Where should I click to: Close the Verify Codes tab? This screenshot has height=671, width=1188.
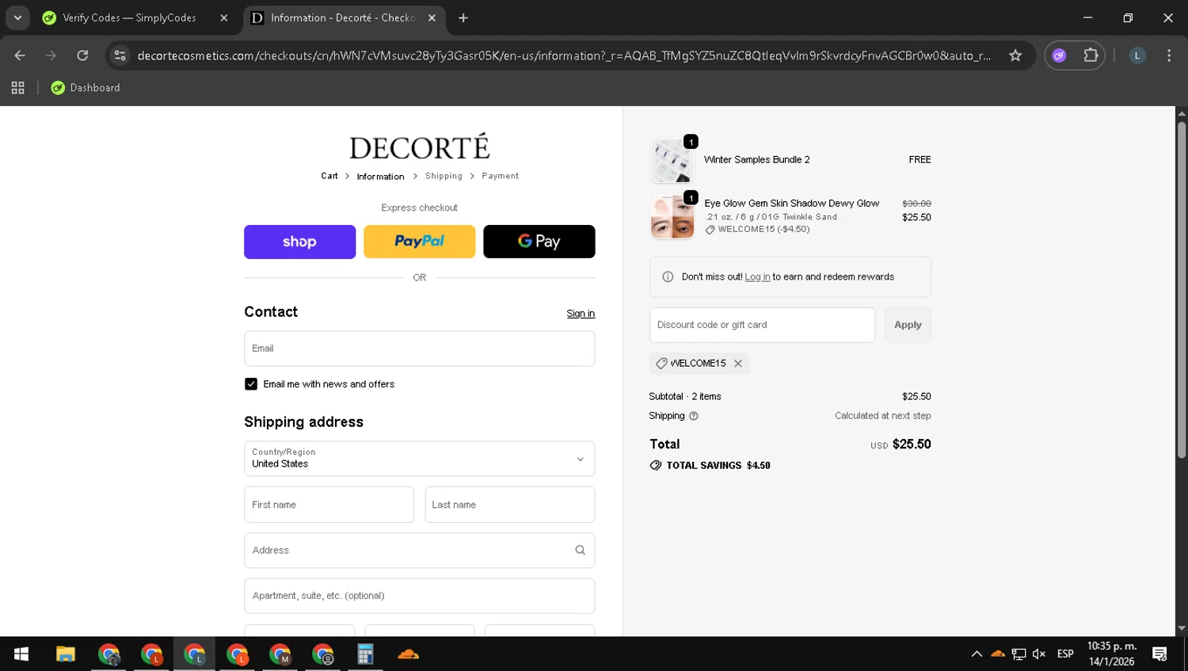click(x=224, y=17)
